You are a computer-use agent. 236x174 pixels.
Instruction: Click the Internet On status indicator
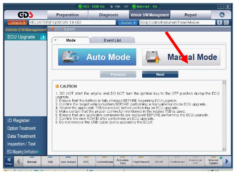pyautogui.click(x=145, y=7)
